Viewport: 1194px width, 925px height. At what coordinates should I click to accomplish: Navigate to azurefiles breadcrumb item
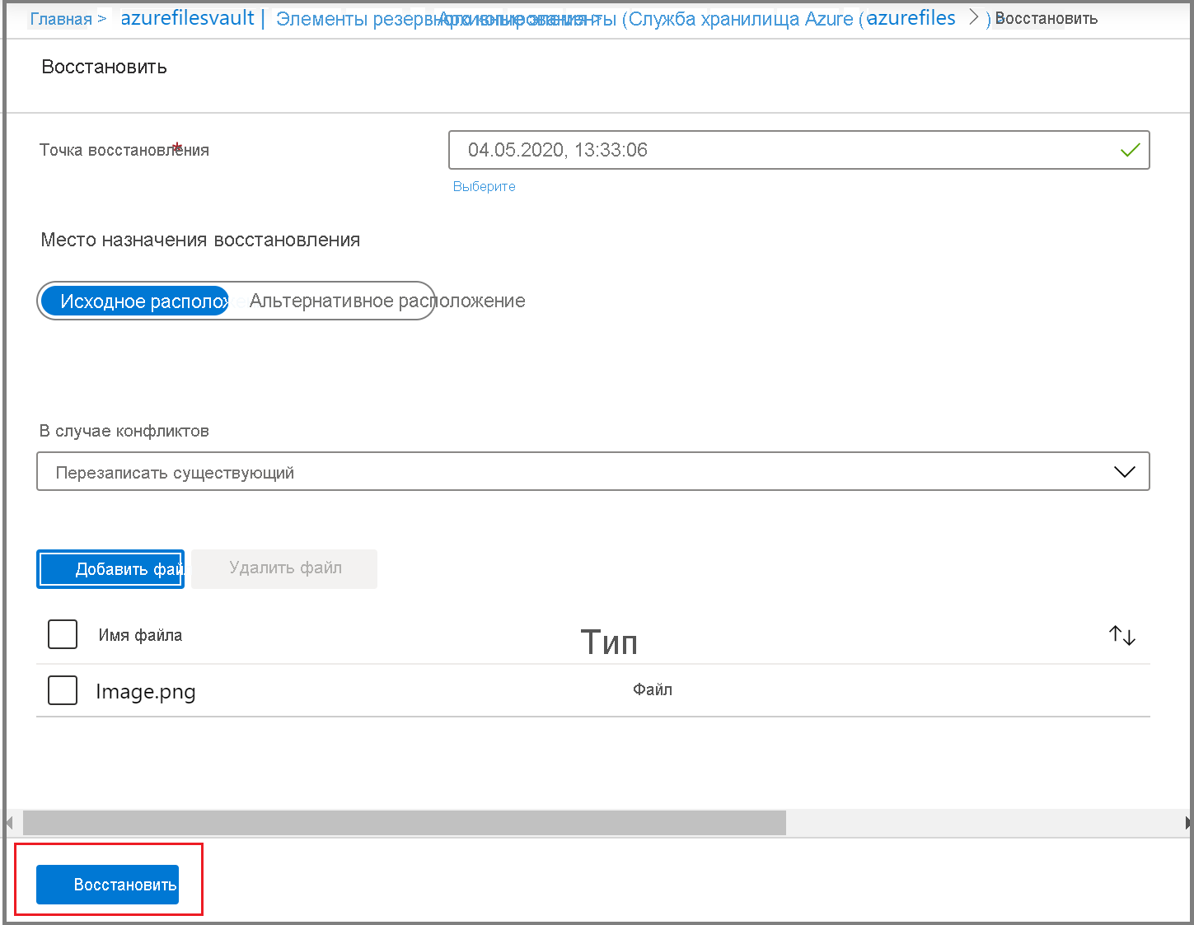click(911, 18)
